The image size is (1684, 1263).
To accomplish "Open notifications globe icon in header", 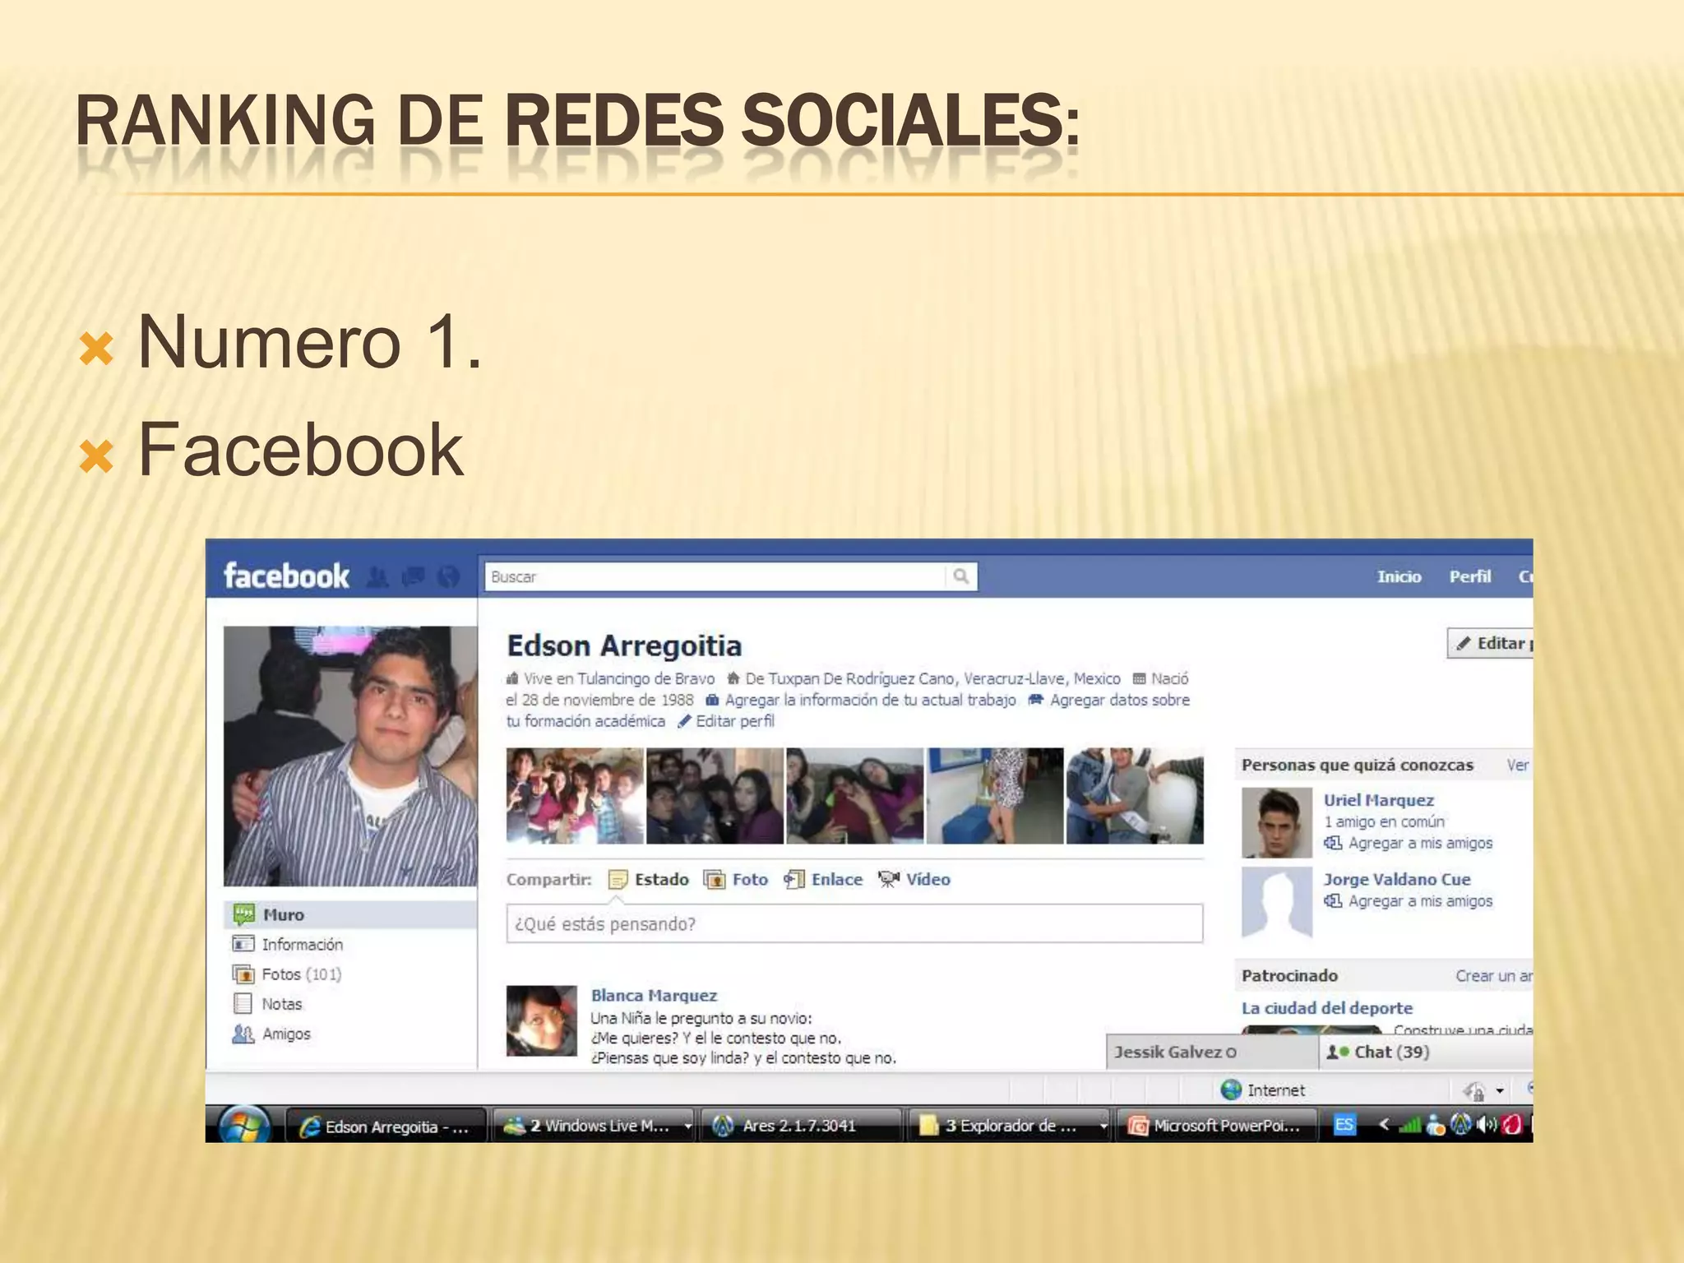I will pyautogui.click(x=448, y=577).
